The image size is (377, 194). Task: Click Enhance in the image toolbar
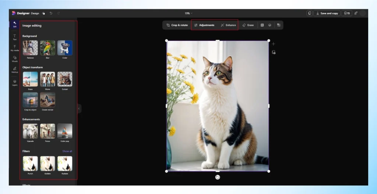tap(228, 25)
